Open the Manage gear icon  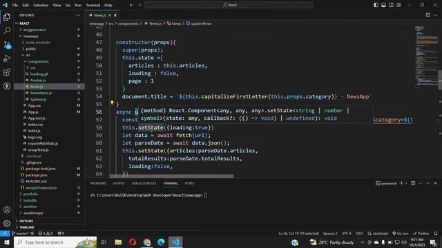pos(7,223)
